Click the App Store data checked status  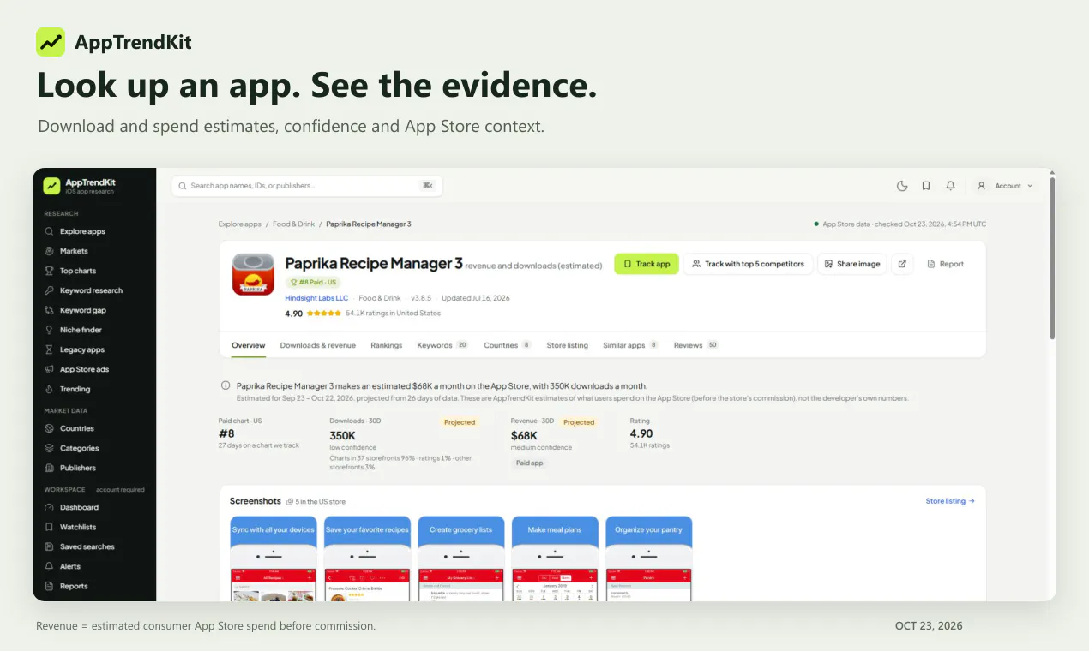[899, 224]
